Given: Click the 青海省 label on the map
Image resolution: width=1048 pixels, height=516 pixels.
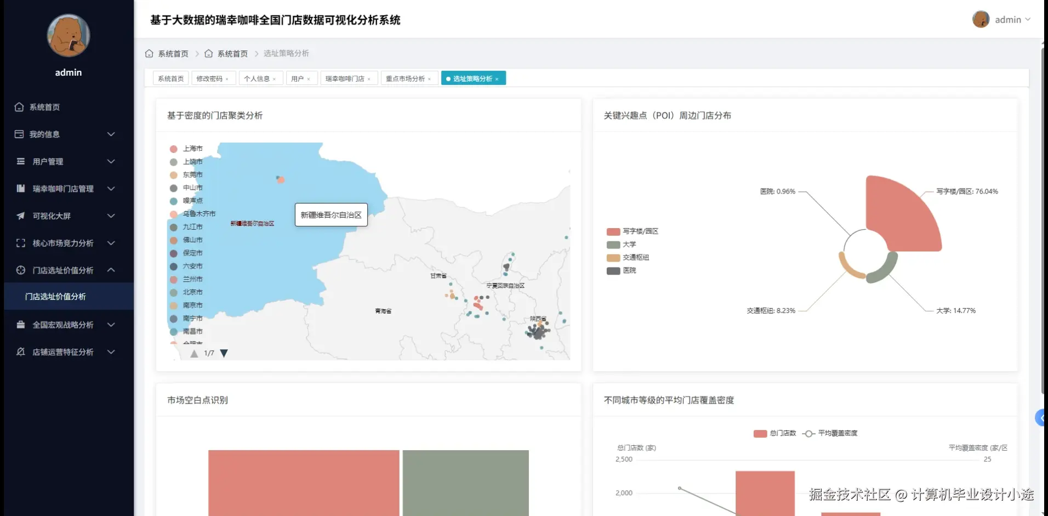Looking at the screenshot, I should [383, 311].
